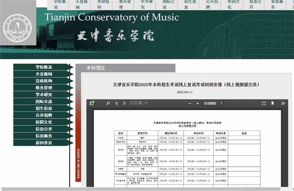The image size is (294, 191).
Task: Click the 备注 column header in PDF table
Action: [244, 133]
